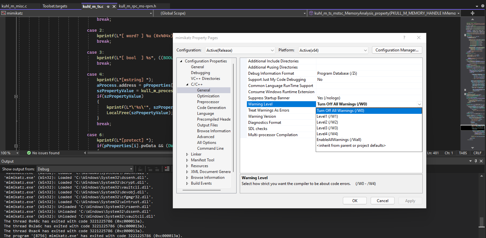Screen dimensions: 486x238
Task: Toggle auto-hide pin on Output panel
Action: click(476, 161)
